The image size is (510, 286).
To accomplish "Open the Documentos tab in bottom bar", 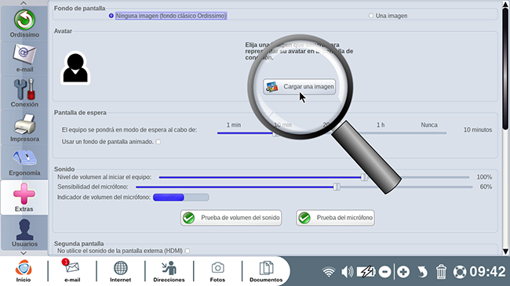I will [266, 272].
